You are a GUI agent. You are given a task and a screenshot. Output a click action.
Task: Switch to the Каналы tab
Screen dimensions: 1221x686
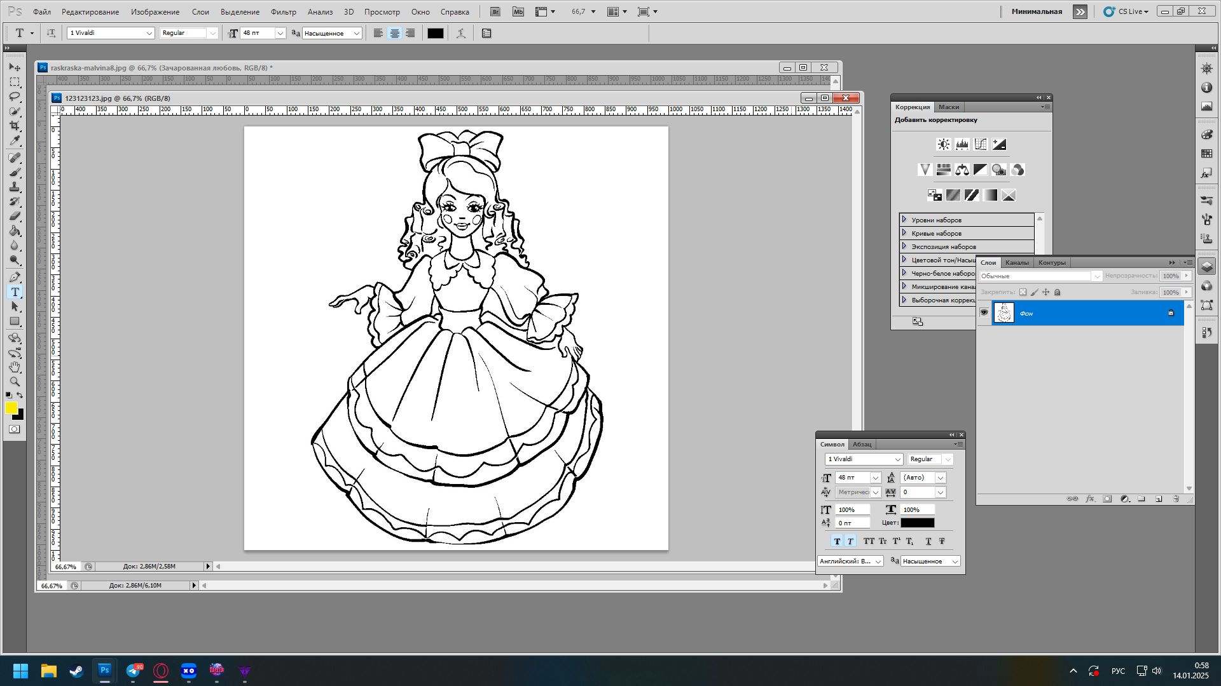coord(1017,262)
